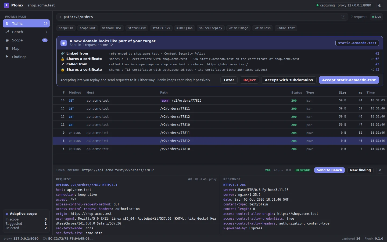The height and width of the screenshot is (242, 387).
Task: Click Send to Bench button
Action: pos(329,170)
